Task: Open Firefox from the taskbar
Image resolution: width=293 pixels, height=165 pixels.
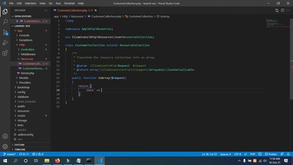Action: [x=57, y=161]
